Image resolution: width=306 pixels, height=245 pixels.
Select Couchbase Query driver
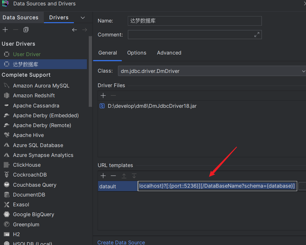click(x=43, y=185)
